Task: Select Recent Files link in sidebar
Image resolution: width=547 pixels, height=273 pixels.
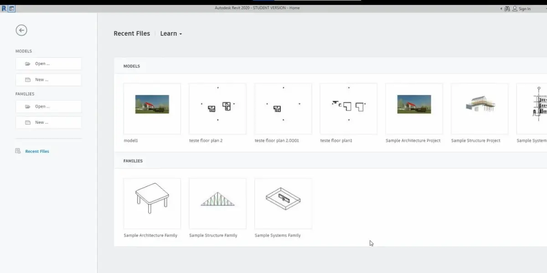Action: coord(37,151)
